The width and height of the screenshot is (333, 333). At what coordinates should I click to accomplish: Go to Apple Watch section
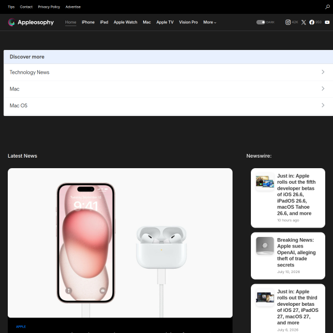[125, 22]
